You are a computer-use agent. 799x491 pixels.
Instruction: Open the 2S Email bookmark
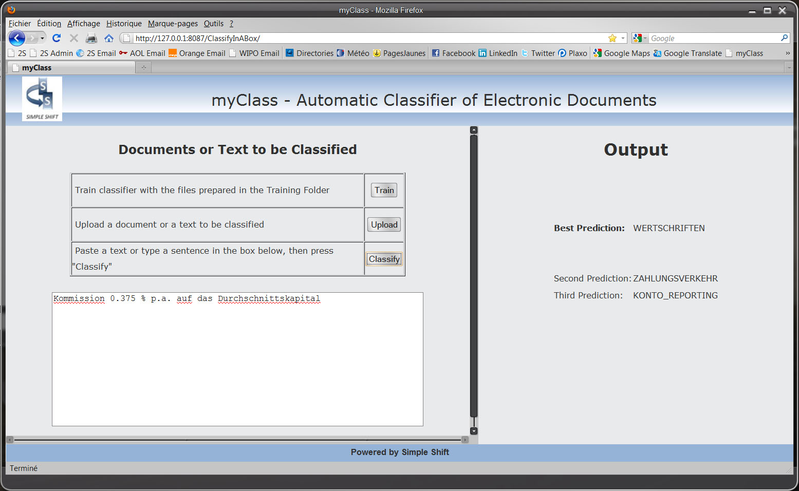tap(96, 53)
